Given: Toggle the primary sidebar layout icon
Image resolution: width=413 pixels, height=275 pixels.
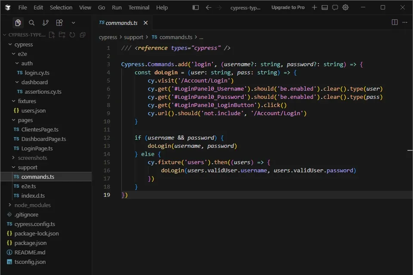Looking at the screenshot, I should point(195,7).
